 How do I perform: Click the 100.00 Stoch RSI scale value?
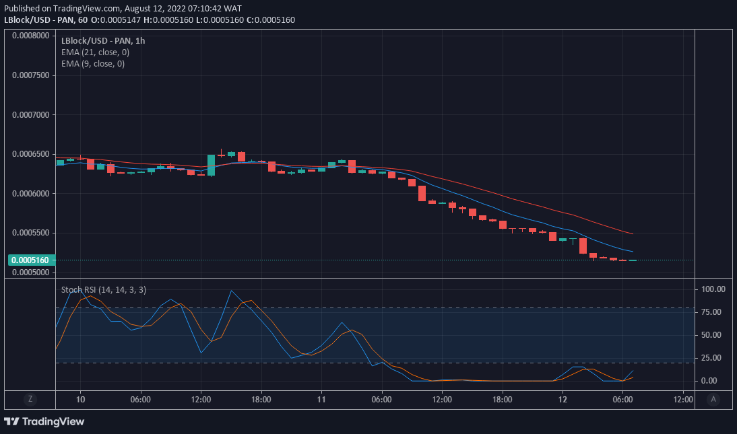[x=713, y=289]
